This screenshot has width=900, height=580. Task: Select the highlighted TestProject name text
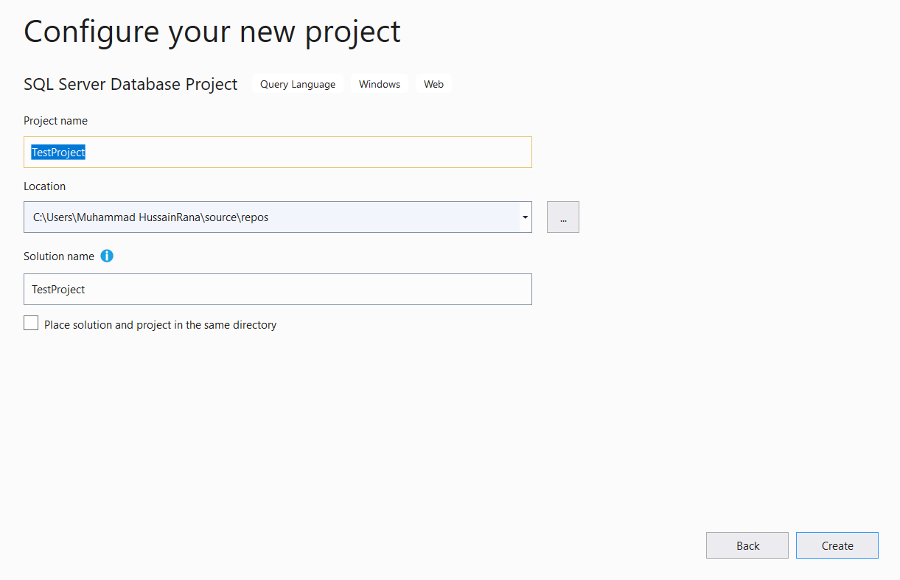[57, 152]
